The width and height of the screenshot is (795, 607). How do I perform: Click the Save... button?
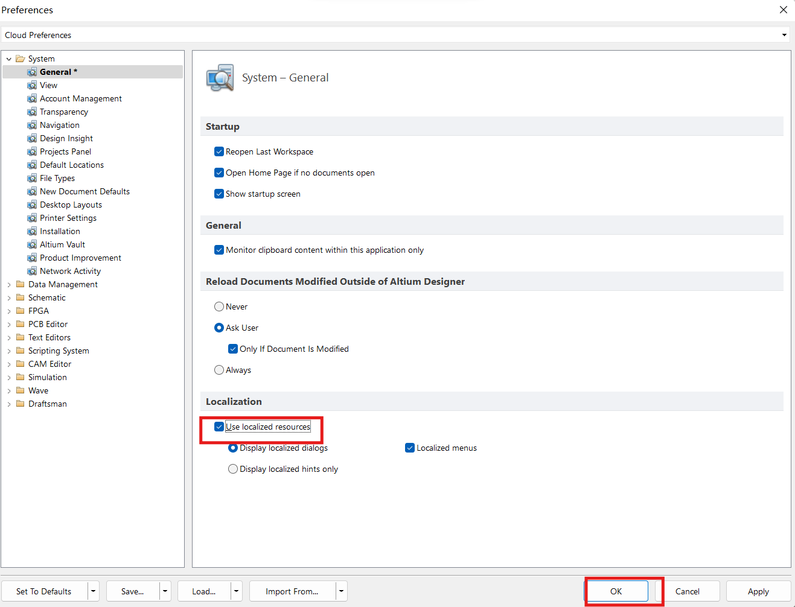point(133,591)
